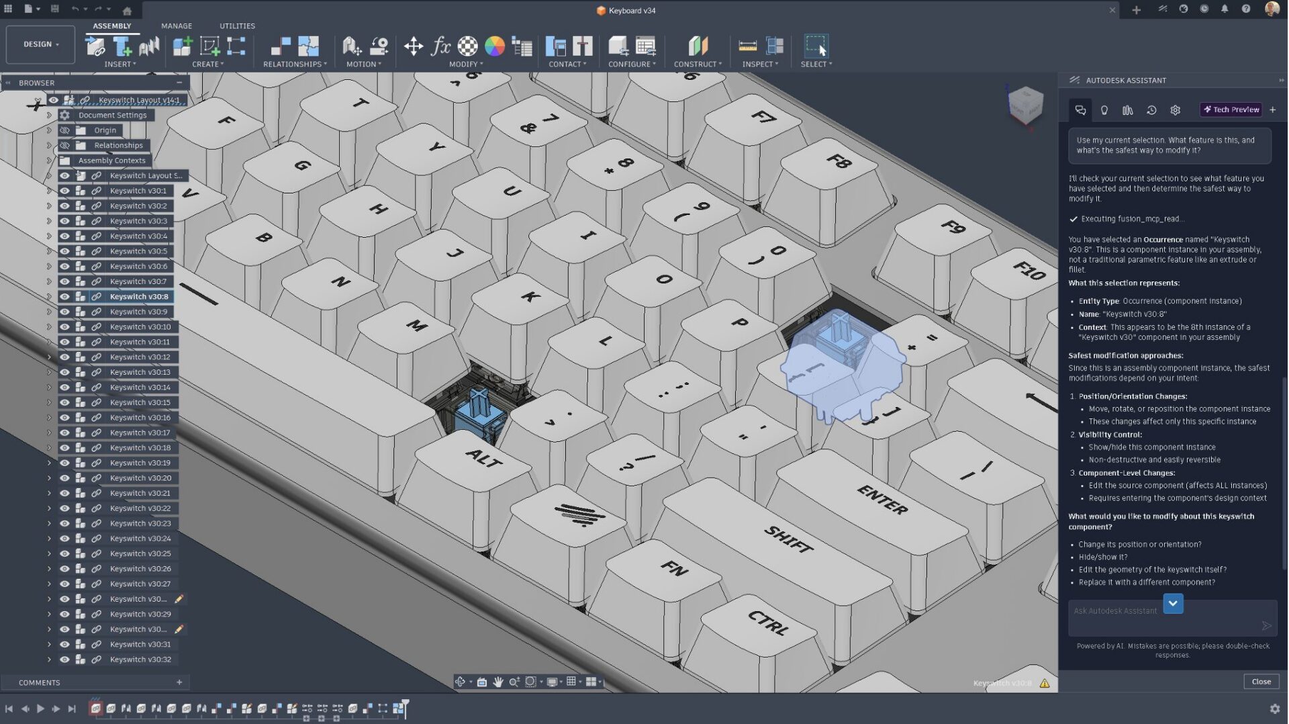Expand the Keyswitch v30:24 tree node
Image resolution: width=1289 pixels, height=724 pixels.
49,539
